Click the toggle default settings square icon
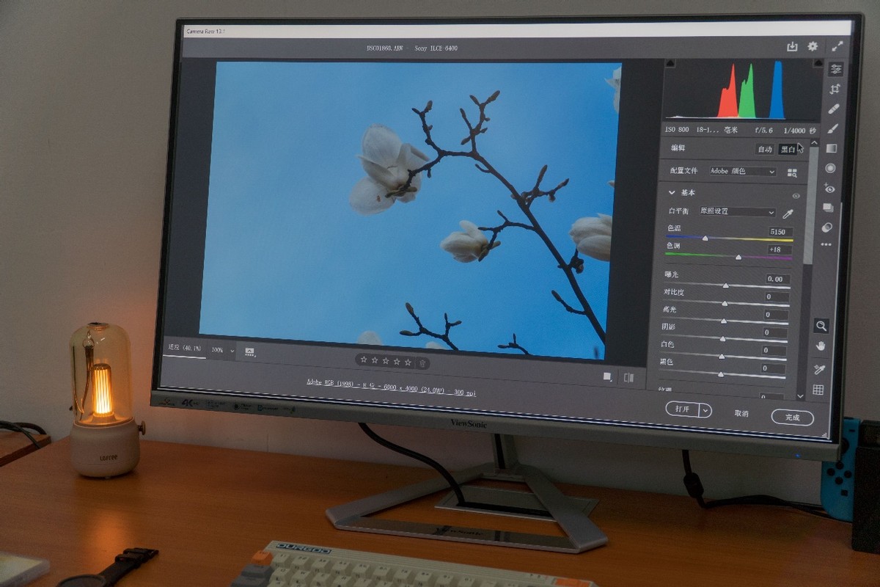Viewport: 880px width, 587px height. point(607,376)
